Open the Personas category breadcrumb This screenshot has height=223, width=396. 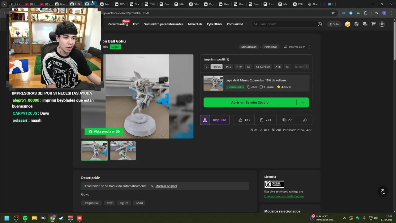pyautogui.click(x=271, y=47)
